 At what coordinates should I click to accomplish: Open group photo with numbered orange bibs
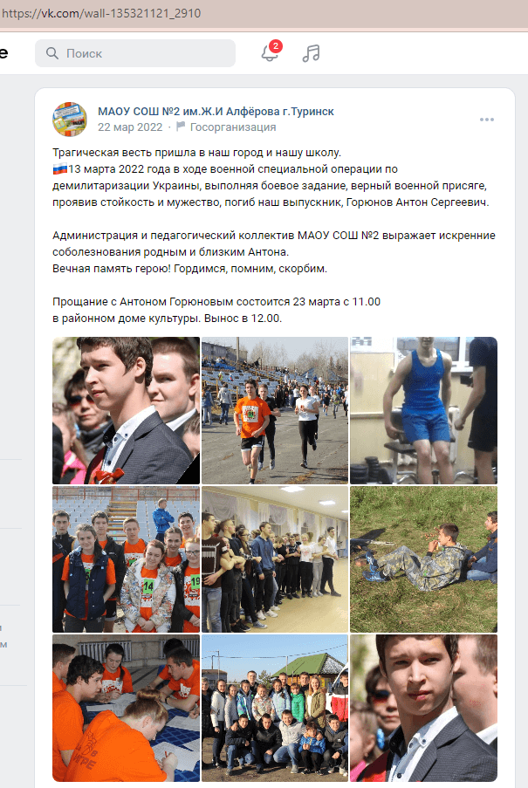(x=126, y=558)
